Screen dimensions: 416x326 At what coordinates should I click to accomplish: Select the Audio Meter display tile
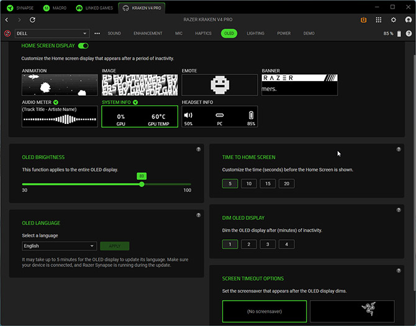click(x=60, y=117)
